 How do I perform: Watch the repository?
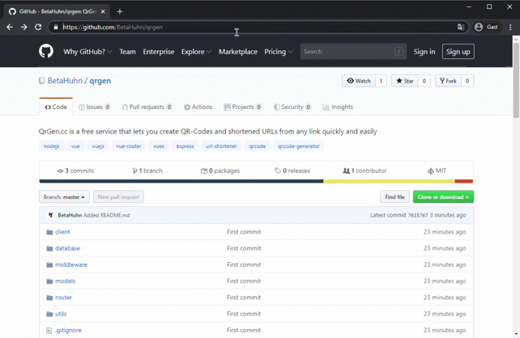(359, 81)
